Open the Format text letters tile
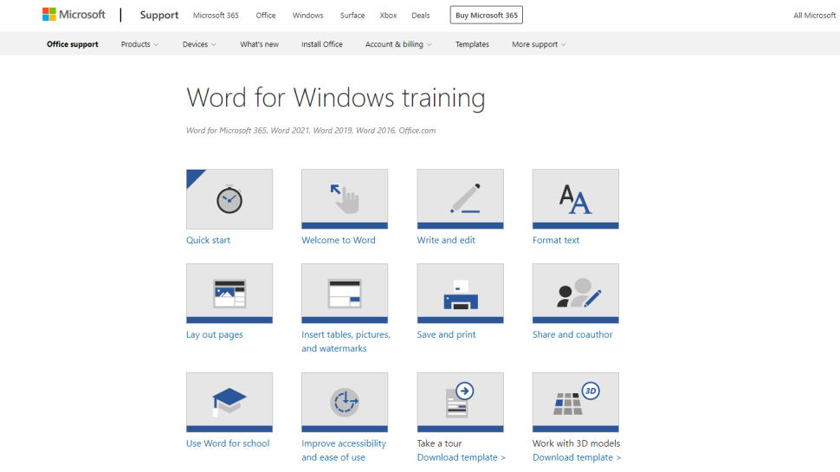The width and height of the screenshot is (840, 472). coord(575,199)
